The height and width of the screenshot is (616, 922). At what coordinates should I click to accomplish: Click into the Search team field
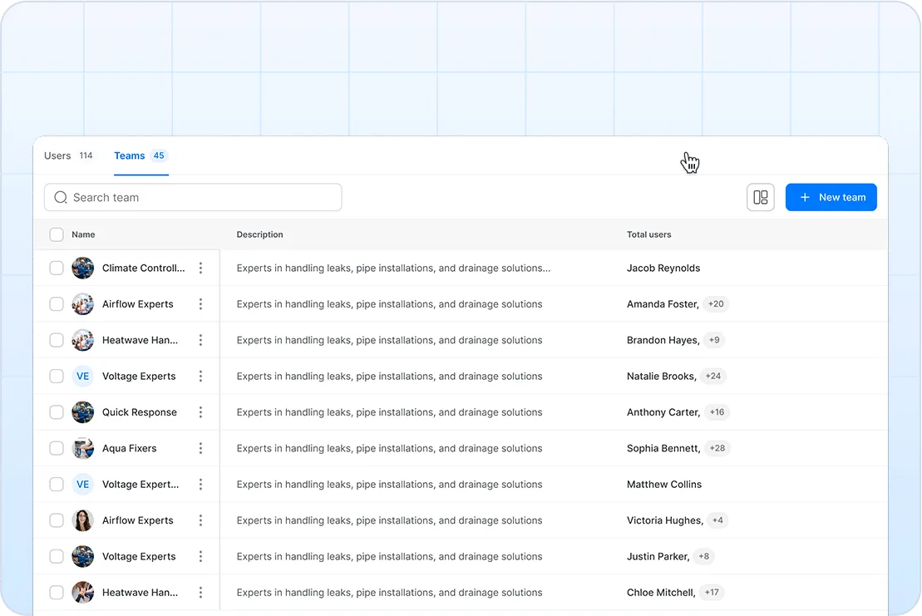point(193,198)
